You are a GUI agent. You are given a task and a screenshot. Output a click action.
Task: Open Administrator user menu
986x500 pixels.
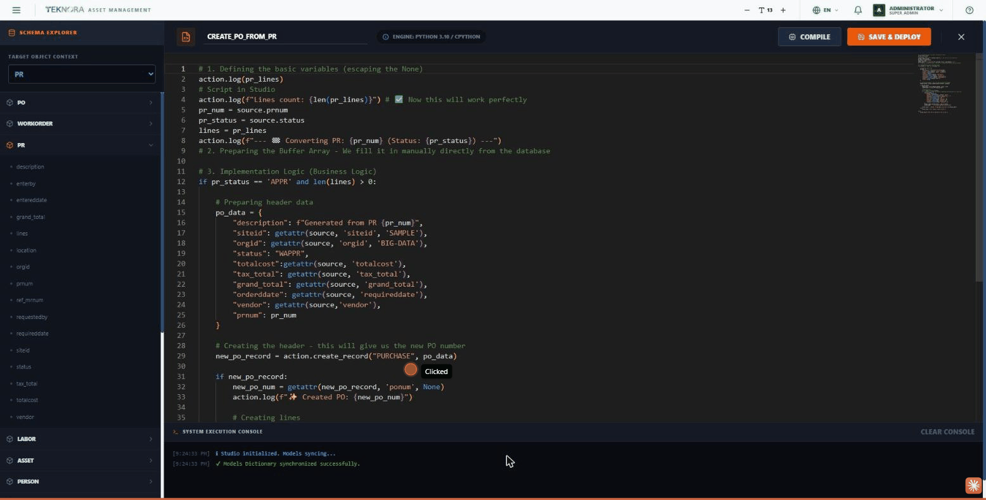909,10
